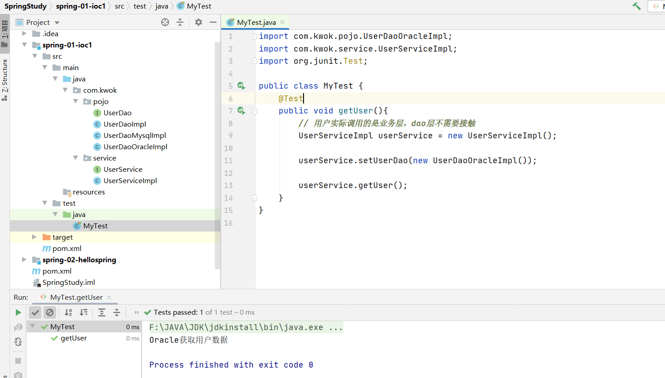This screenshot has width=665, height=378.
Task: Place cursor on line 11 setUserDao code
Action: tap(418, 161)
